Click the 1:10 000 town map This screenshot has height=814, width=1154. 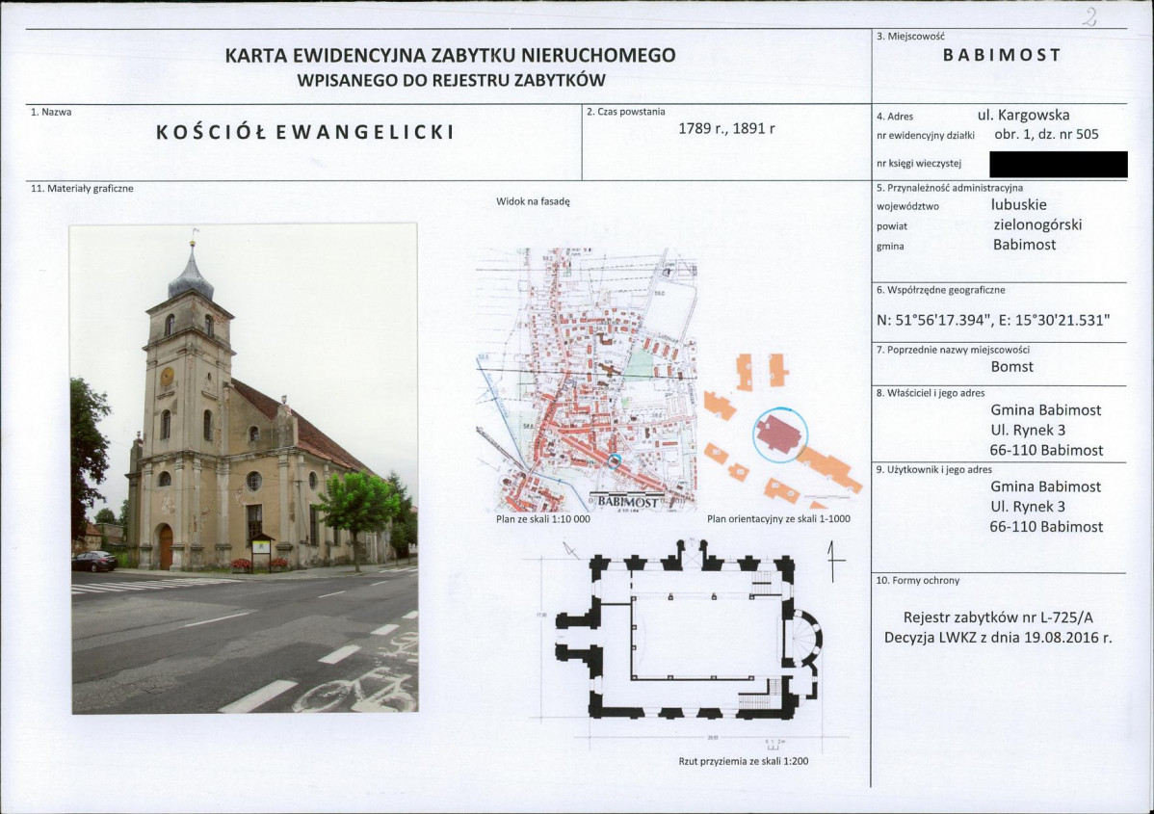click(x=586, y=379)
